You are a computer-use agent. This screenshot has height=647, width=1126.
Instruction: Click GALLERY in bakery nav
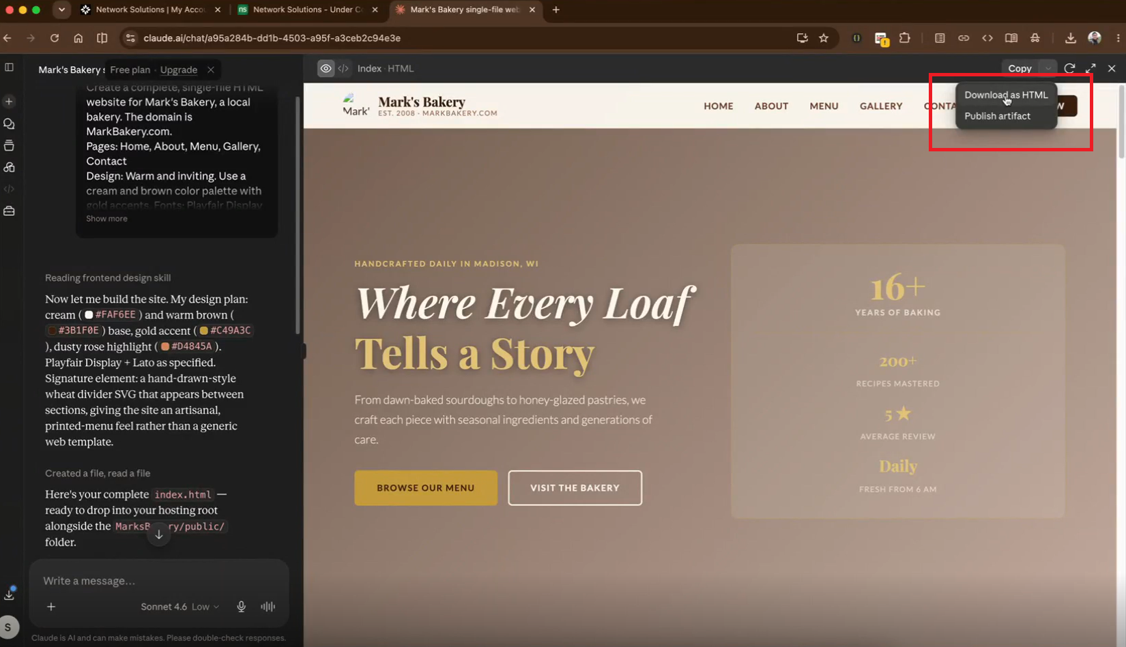coord(881,106)
